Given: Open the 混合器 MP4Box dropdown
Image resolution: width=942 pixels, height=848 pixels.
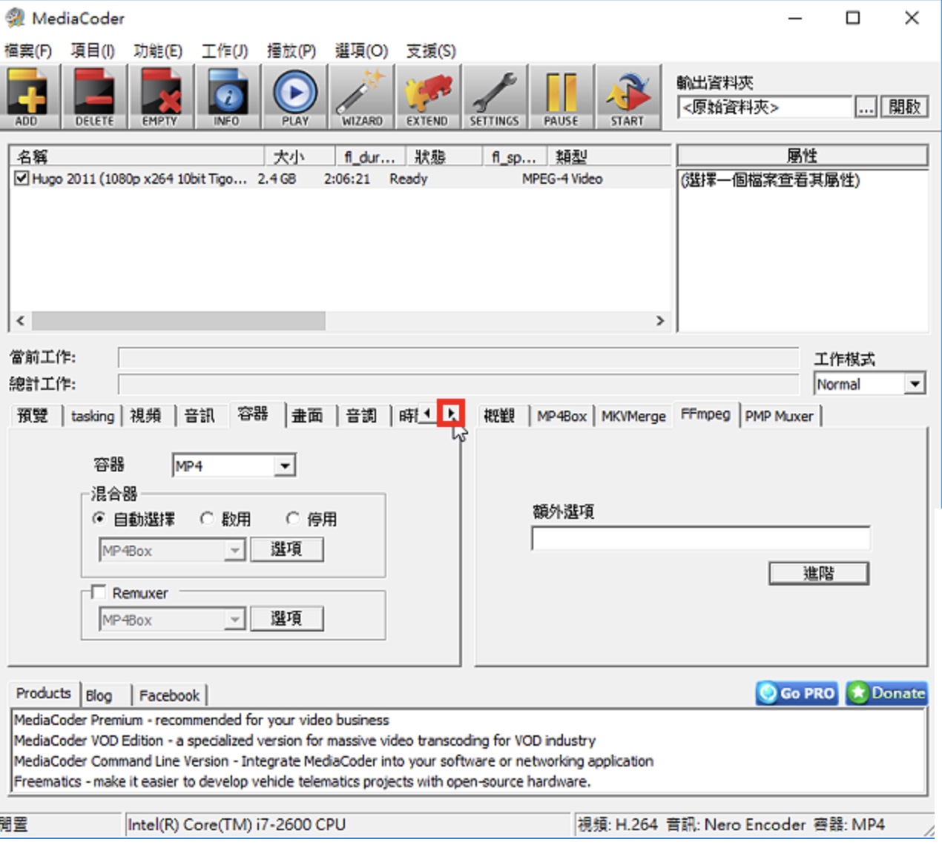Looking at the screenshot, I should pos(235,550).
